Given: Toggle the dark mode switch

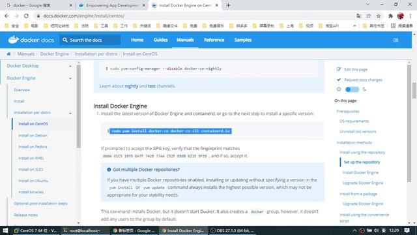Looking at the screenshot, I should point(352,89).
